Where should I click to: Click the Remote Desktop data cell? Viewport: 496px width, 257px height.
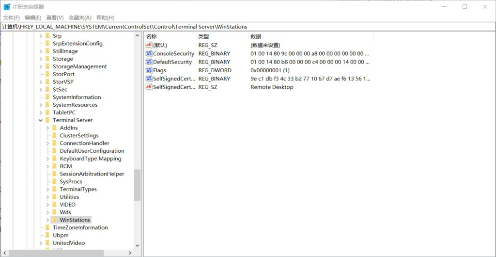pos(272,87)
